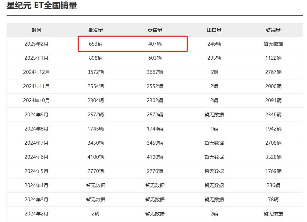Select the 2024年6月 date cell
Image resolution: width=307 pixels, height=222 pixels.
click(37, 157)
